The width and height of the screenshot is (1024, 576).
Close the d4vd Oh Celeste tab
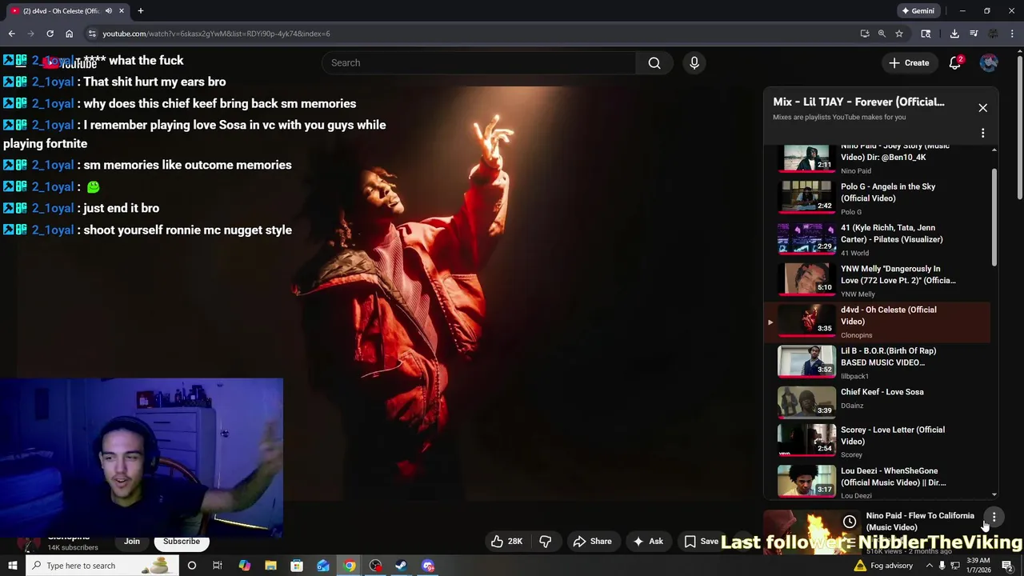point(122,11)
